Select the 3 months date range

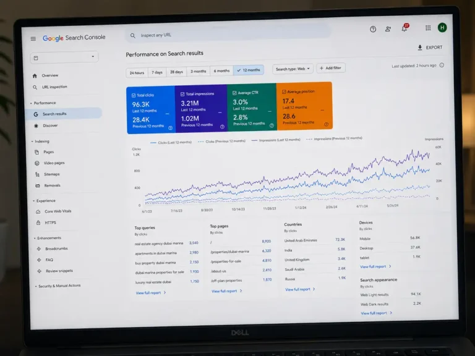[x=198, y=72]
